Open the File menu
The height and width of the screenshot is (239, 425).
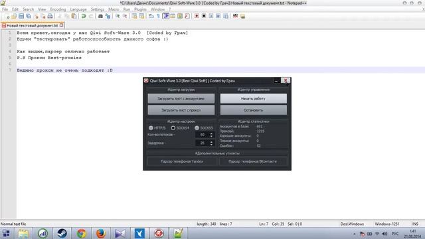(x=5, y=9)
